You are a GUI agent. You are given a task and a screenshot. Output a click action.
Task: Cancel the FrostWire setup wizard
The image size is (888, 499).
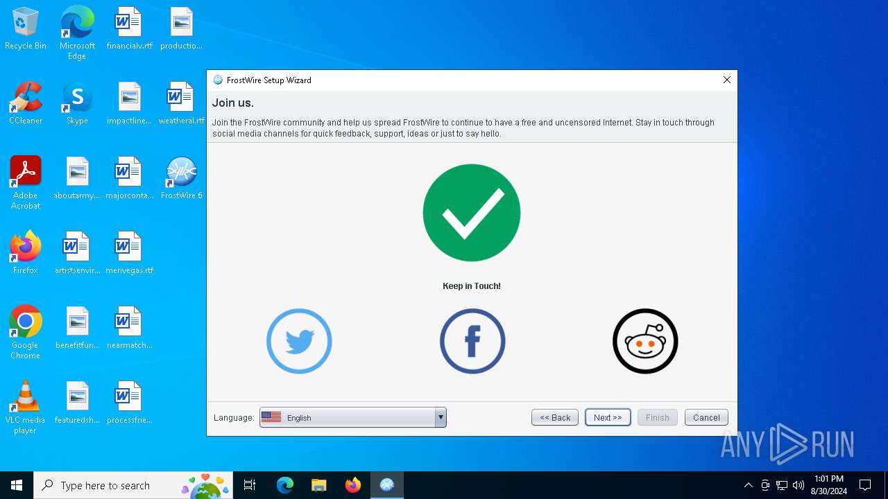point(706,417)
